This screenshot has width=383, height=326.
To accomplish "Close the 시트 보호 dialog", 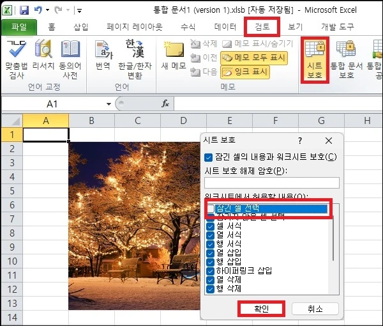I will coord(329,141).
